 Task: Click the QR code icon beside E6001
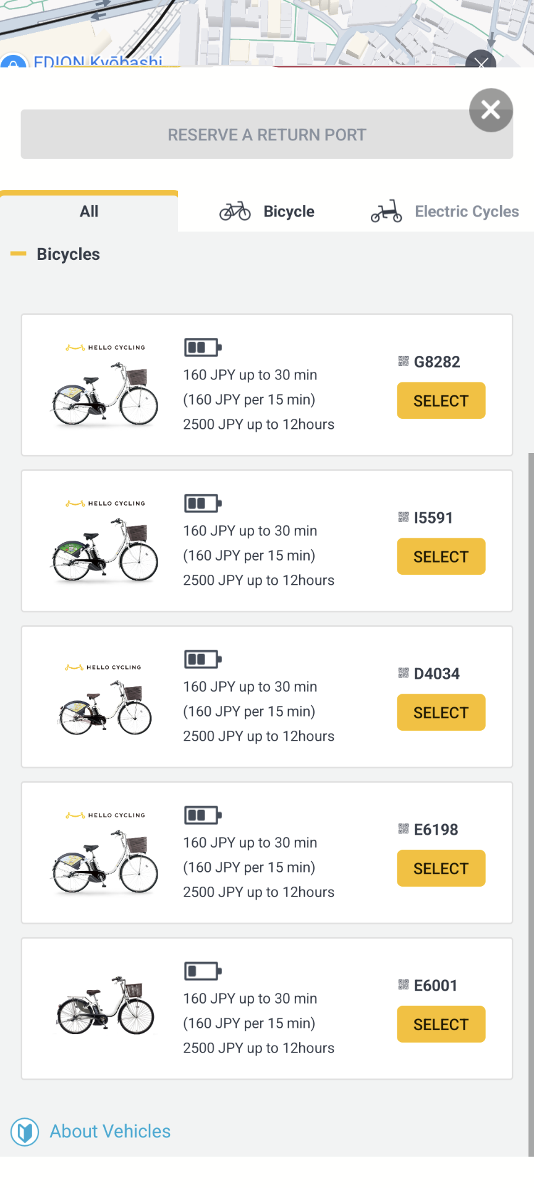click(x=404, y=985)
